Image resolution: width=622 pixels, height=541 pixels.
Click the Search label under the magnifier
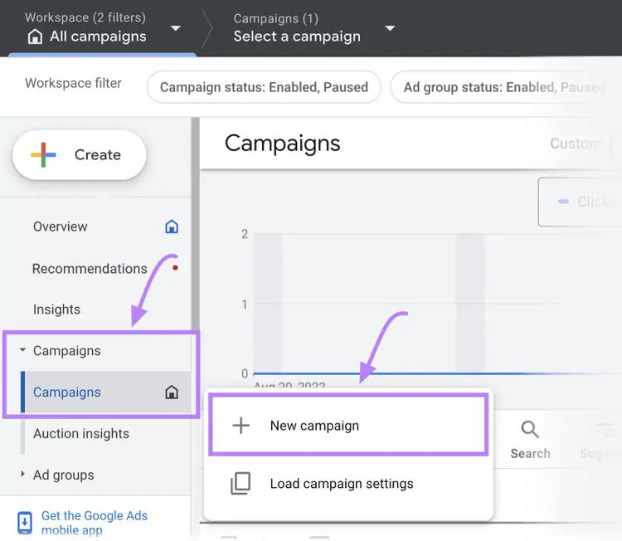(x=530, y=453)
